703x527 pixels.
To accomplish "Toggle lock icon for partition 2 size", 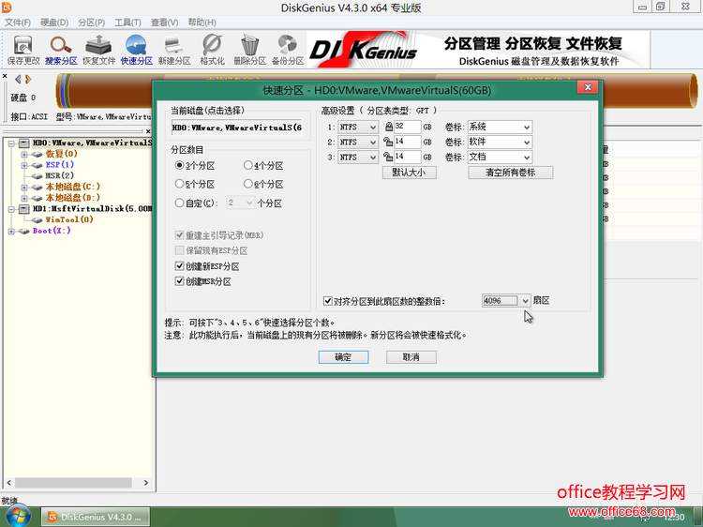I will [x=388, y=143].
